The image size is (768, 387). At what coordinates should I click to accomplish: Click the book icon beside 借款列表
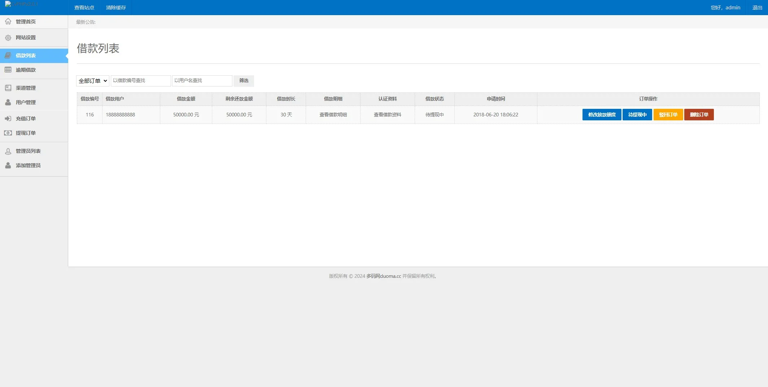pyautogui.click(x=8, y=55)
